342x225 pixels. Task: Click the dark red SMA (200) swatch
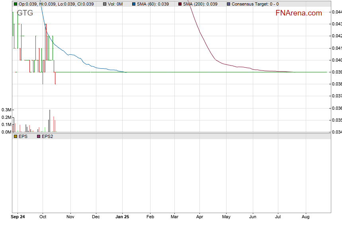click(180, 4)
